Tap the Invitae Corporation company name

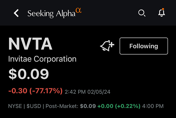[42, 59]
